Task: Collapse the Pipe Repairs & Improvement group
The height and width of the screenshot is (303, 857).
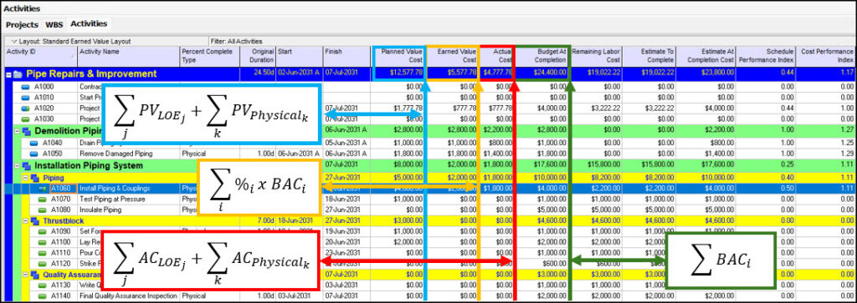Action: (8, 74)
